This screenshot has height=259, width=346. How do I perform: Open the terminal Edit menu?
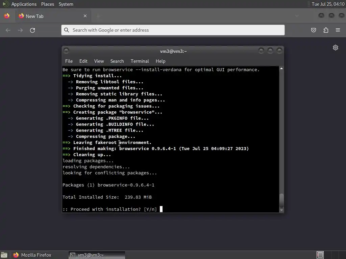[x=83, y=61]
